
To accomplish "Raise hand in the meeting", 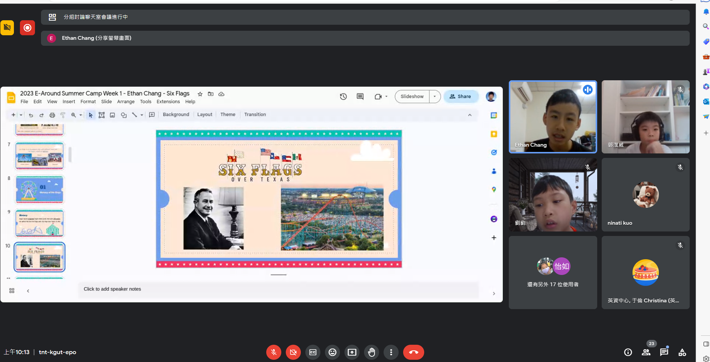I will tap(372, 352).
